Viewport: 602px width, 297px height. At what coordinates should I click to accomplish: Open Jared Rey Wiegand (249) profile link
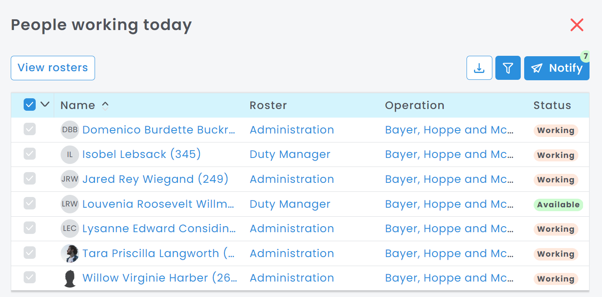tap(155, 179)
